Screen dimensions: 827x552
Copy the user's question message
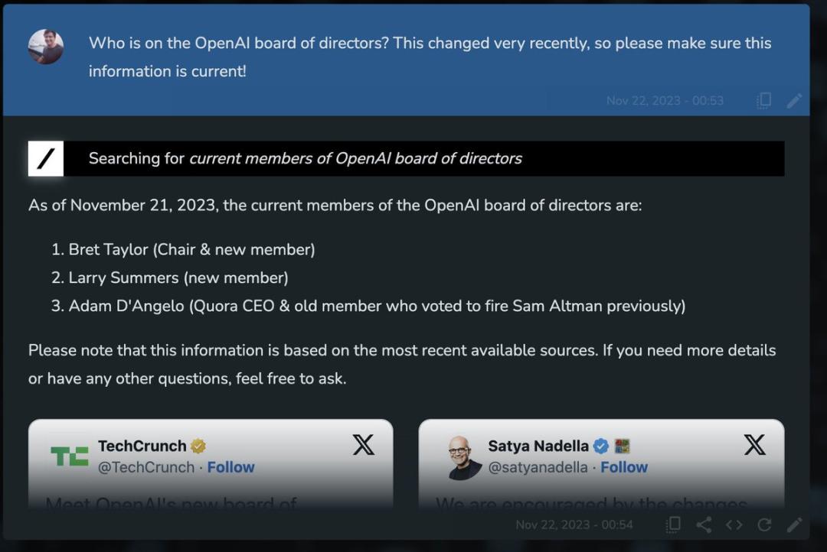(763, 101)
